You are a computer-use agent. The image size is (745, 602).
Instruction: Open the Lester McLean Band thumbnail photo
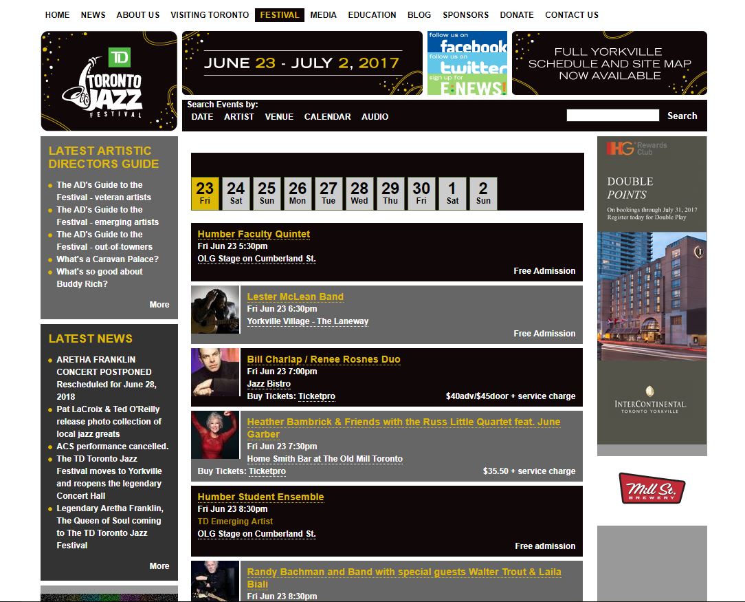coord(215,310)
